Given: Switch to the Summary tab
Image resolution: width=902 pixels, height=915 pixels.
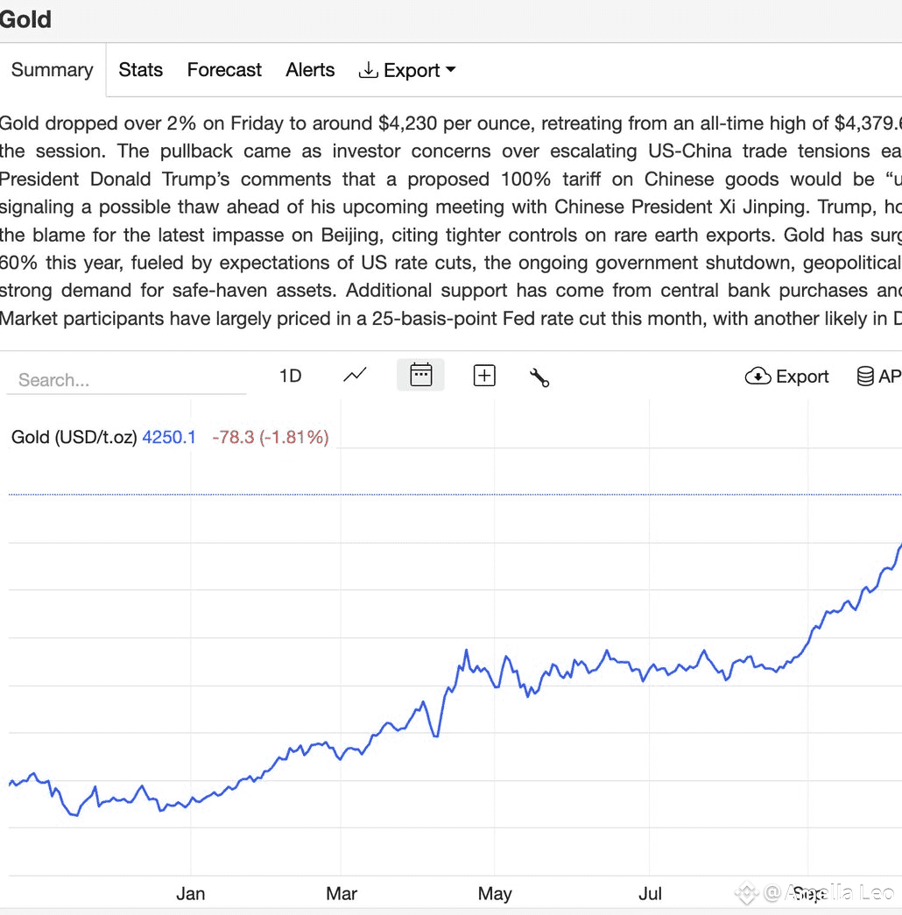Looking at the screenshot, I should coord(53,70).
